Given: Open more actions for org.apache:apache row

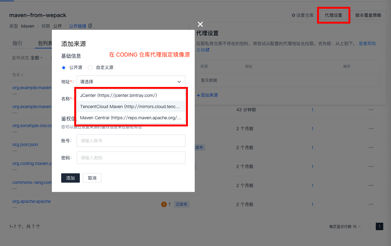Looking at the screenshot, I should coord(371,204).
